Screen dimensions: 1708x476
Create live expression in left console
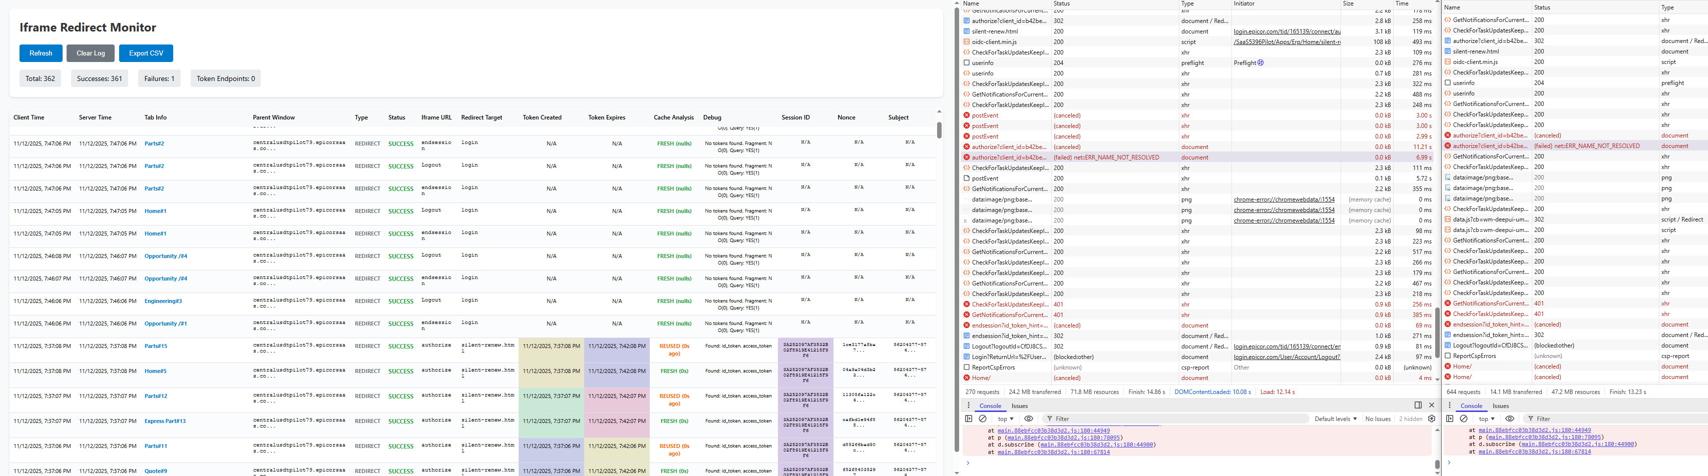(x=1029, y=418)
